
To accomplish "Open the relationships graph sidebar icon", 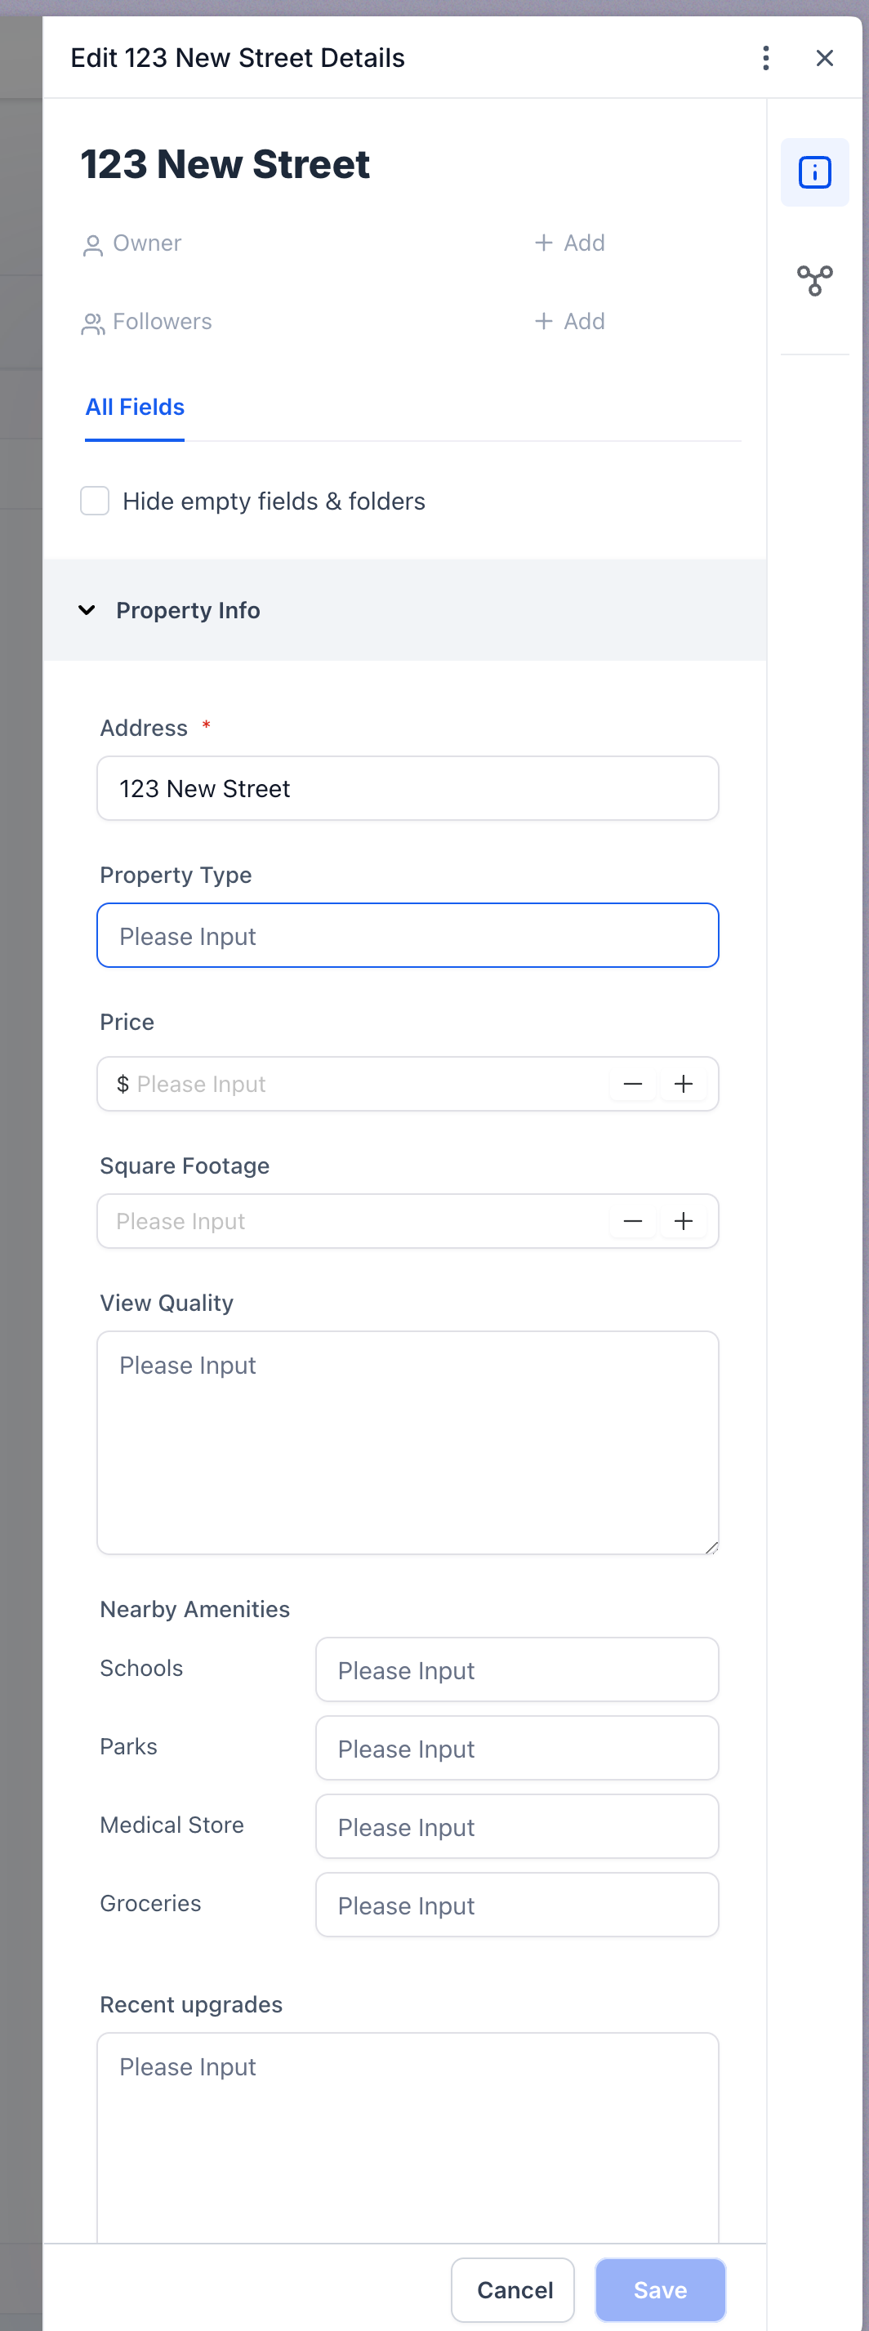I will pos(813,280).
